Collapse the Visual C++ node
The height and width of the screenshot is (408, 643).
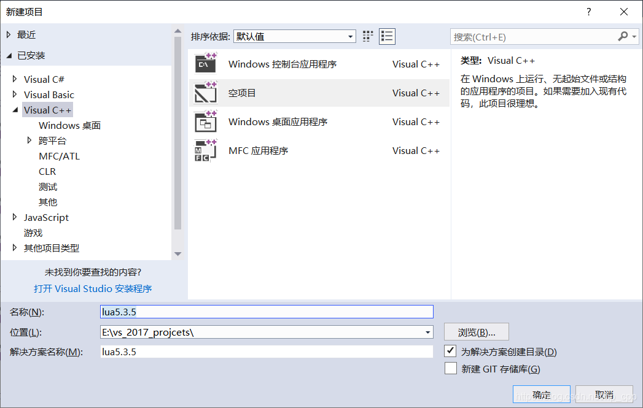(15, 110)
